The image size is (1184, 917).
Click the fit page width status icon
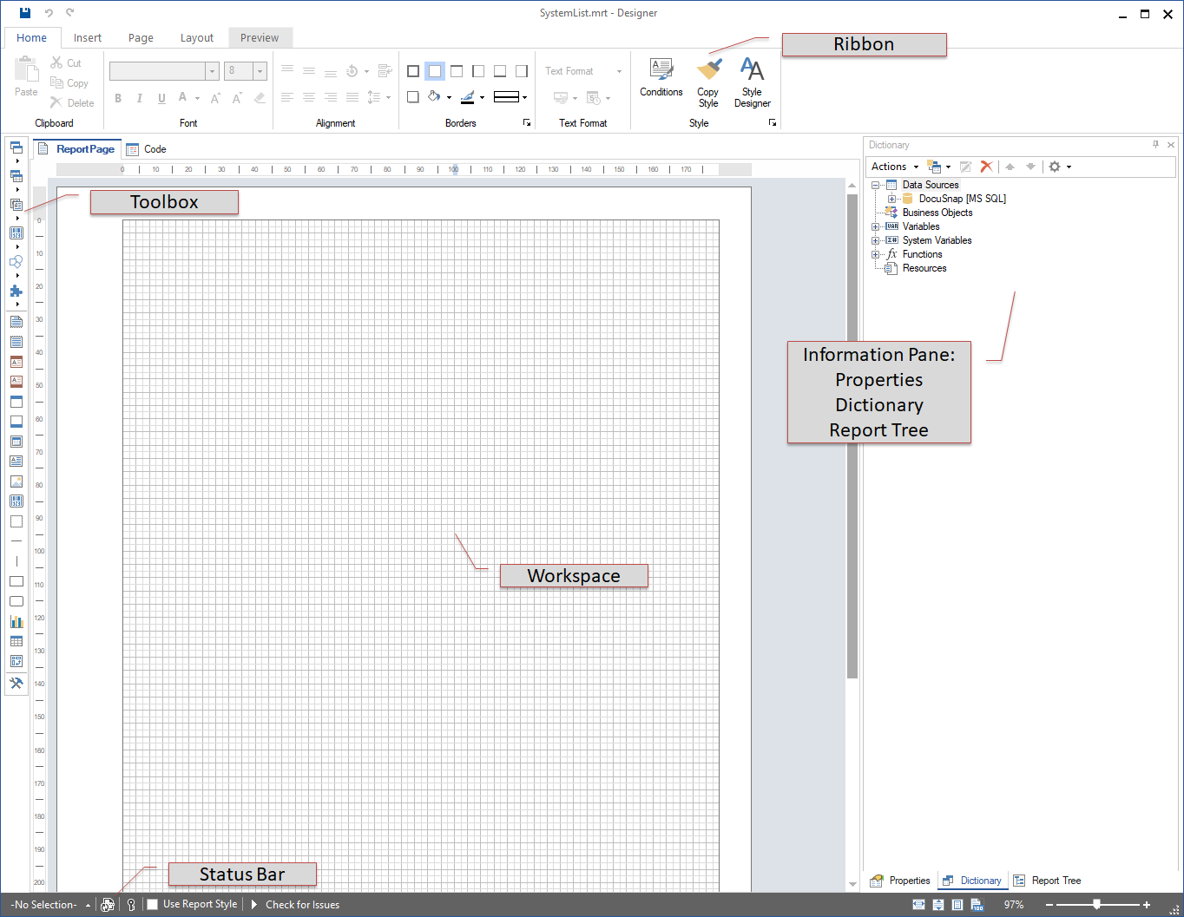click(918, 905)
